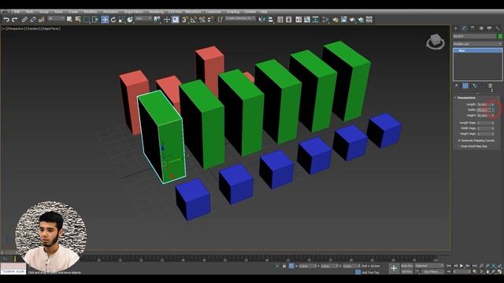The height and width of the screenshot is (283, 504).
Task: Activate the Select and Rotate tool
Action: click(x=113, y=20)
